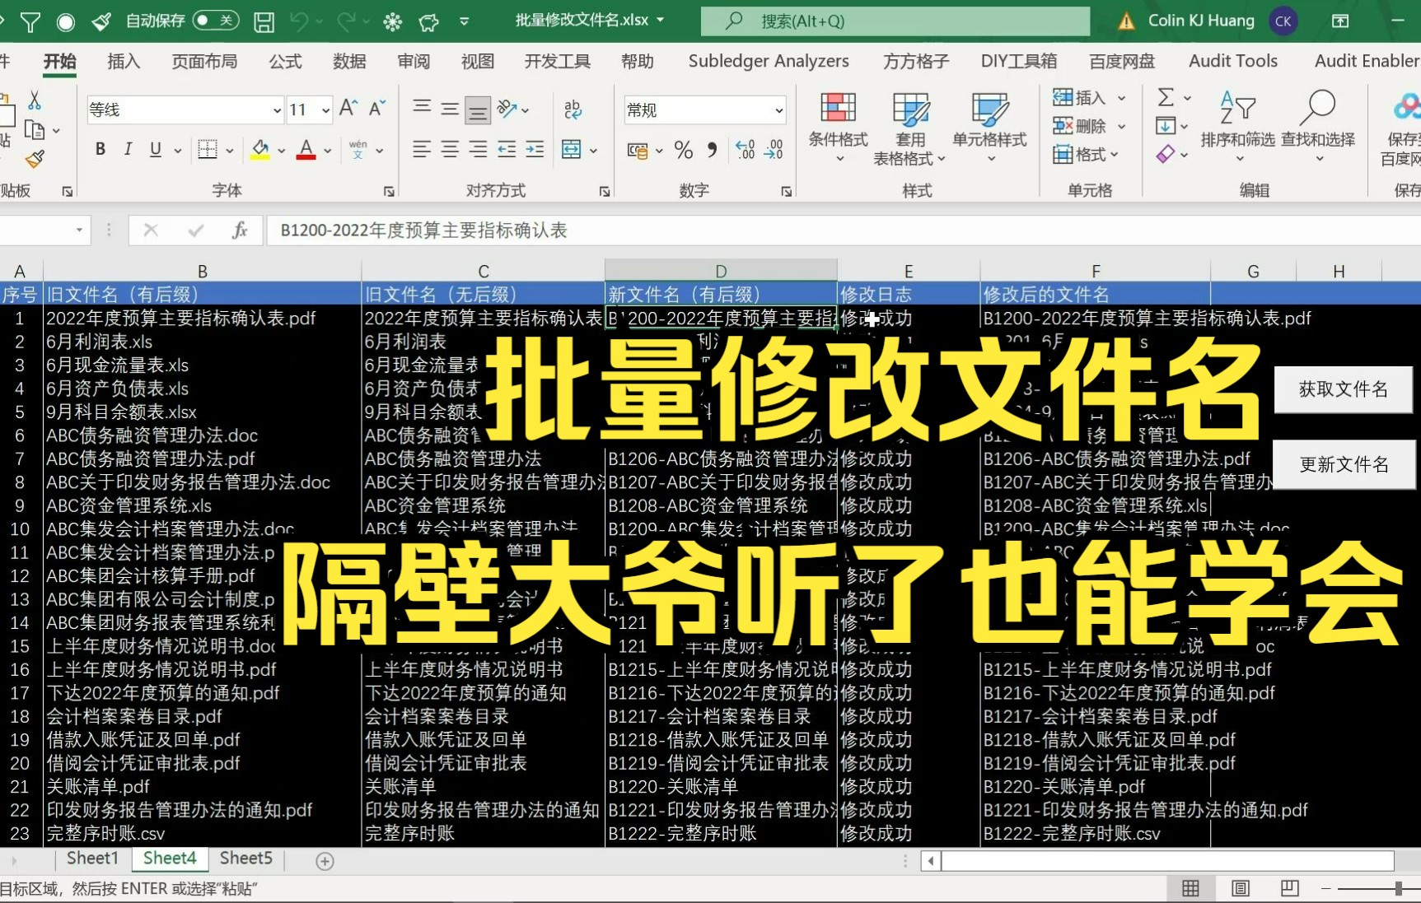Select the Format Painter brush icon
Viewport: 1421px width, 903px height.
(35, 159)
